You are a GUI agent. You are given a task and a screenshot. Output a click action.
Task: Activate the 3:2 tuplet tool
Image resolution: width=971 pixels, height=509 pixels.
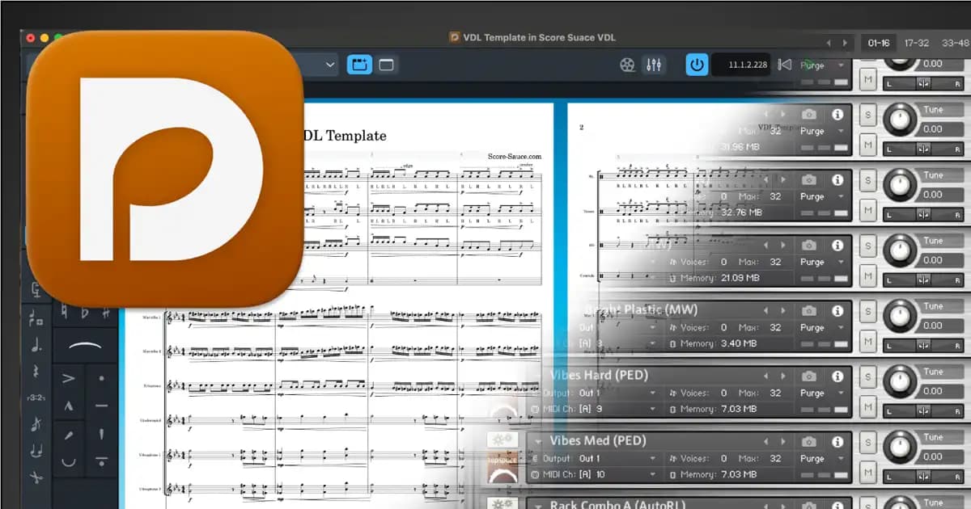(36, 398)
